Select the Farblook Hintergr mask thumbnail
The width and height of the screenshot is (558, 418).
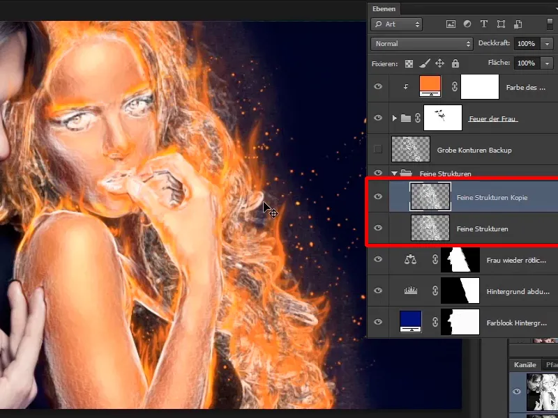coord(460,322)
